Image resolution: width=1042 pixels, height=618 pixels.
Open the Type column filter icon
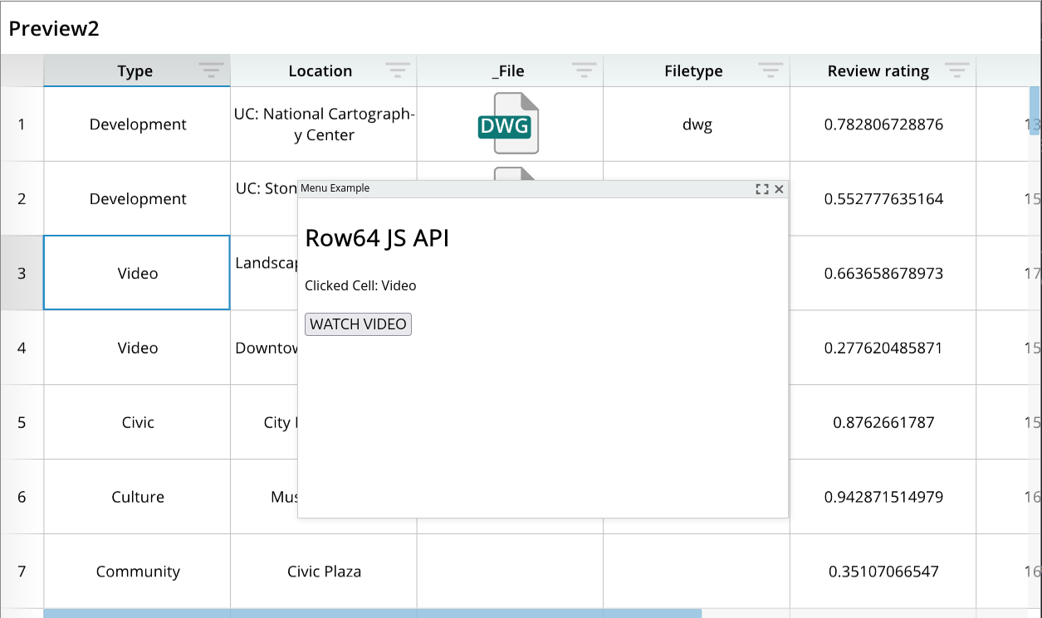point(211,71)
